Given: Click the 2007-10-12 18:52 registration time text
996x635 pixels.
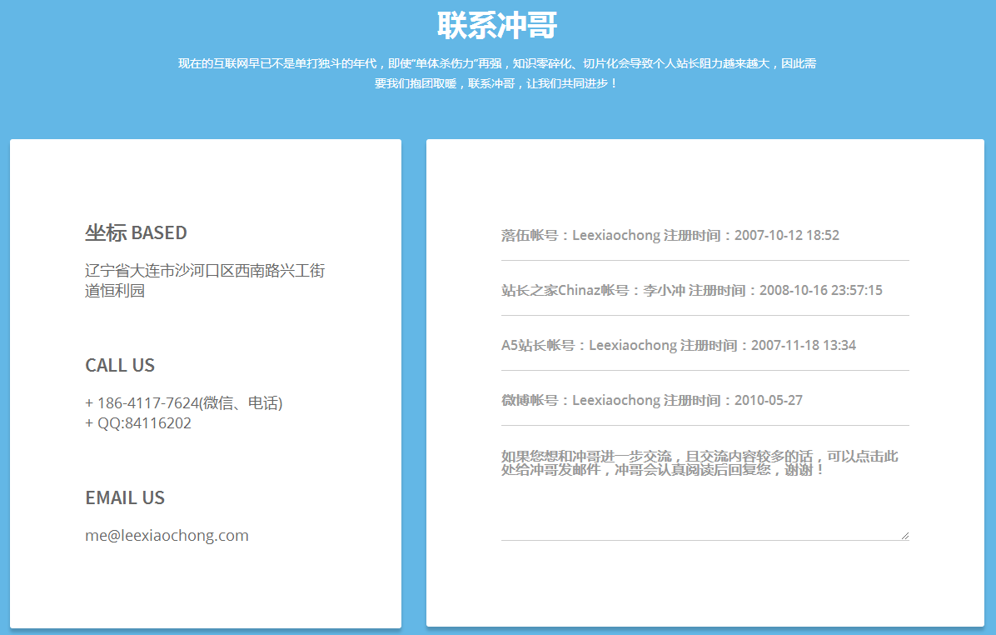Looking at the screenshot, I should click(787, 236).
